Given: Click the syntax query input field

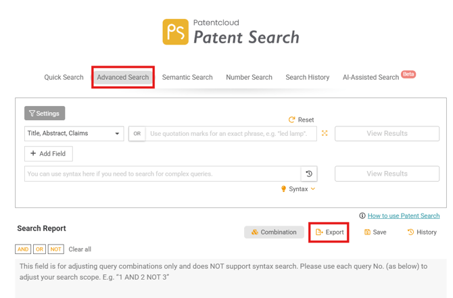Looking at the screenshot, I should (162, 174).
